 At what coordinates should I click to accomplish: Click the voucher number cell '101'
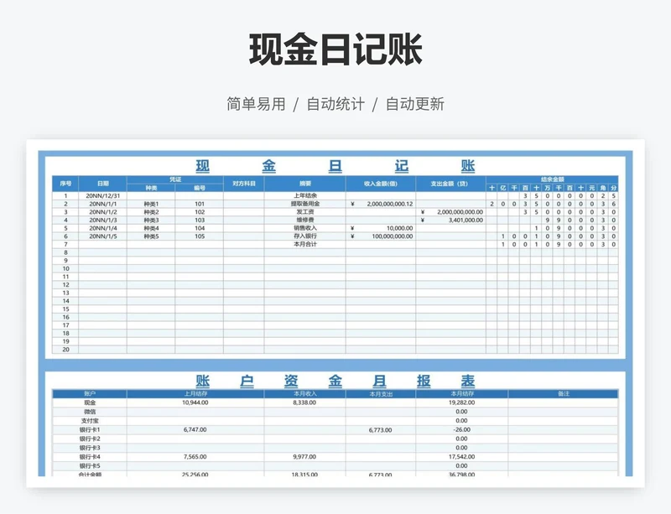click(x=200, y=204)
